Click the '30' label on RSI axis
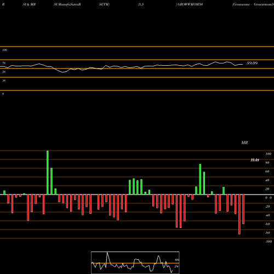Screen dimensions: 274x274 click(x=4, y=81)
